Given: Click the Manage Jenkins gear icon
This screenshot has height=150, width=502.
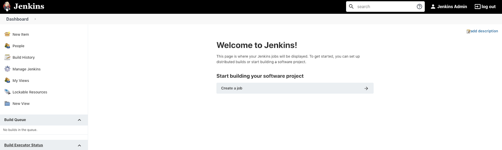Looking at the screenshot, I should tap(7, 69).
